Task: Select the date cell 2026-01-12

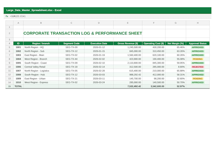Action: pos(99,47)
